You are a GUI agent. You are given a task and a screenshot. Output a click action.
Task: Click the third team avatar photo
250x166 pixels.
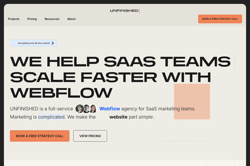point(93,109)
